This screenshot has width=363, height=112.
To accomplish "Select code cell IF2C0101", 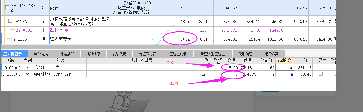I will tap(12, 74).
